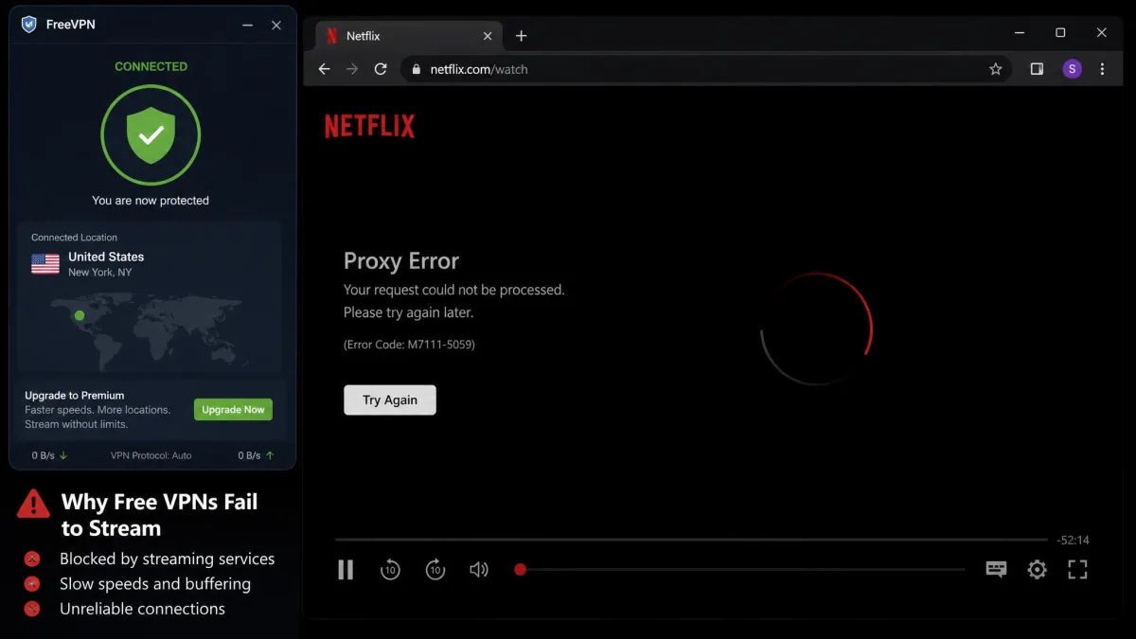Click the red warning triangle icon

(33, 504)
